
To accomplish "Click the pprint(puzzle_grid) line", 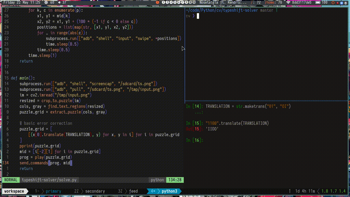I will pos(40,146).
